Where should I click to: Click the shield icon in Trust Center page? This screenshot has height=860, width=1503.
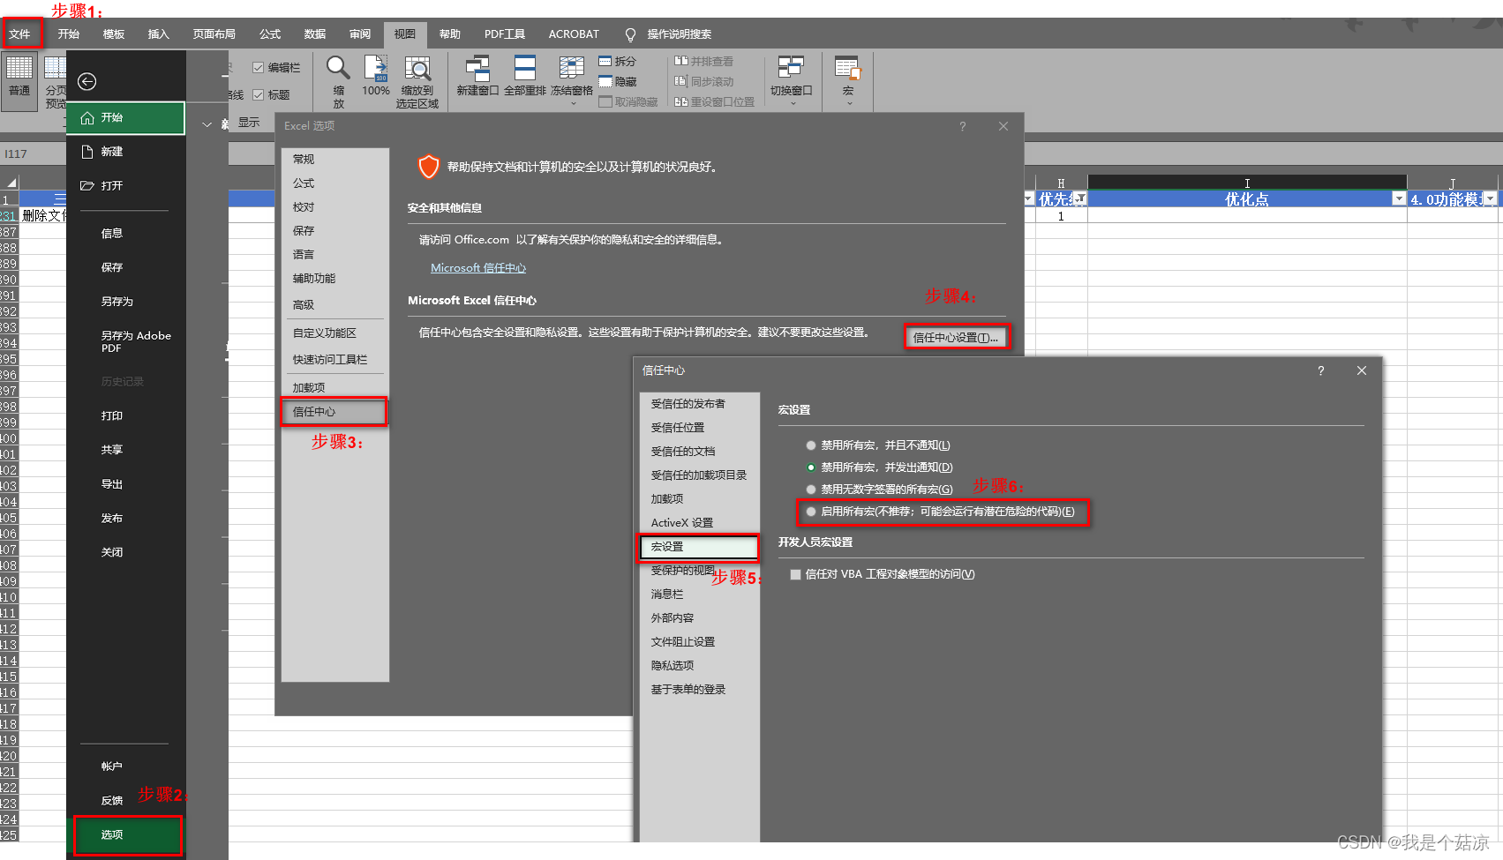(x=428, y=166)
